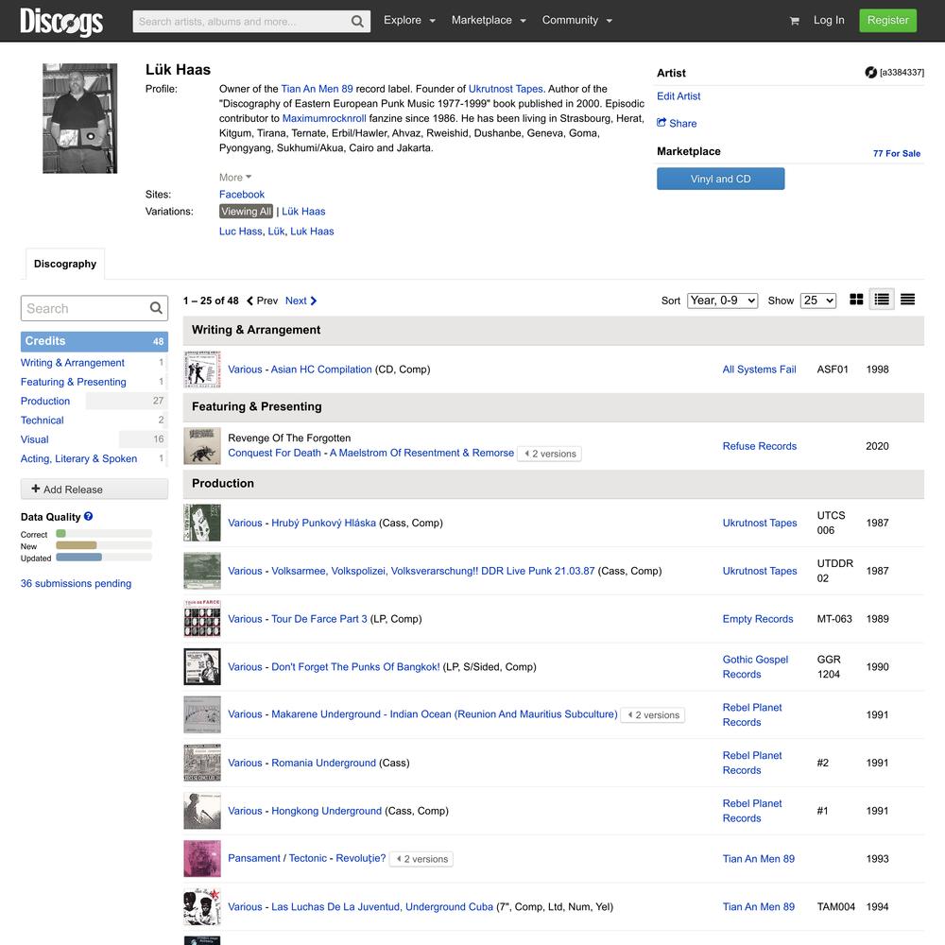Switch to compact text list view icon
The height and width of the screenshot is (945, 945).
pos(907,300)
